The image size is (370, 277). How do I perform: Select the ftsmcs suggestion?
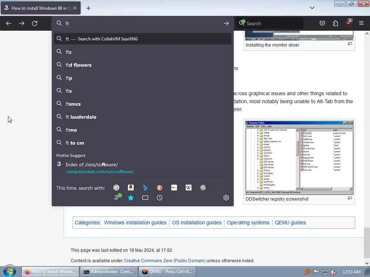click(x=142, y=104)
